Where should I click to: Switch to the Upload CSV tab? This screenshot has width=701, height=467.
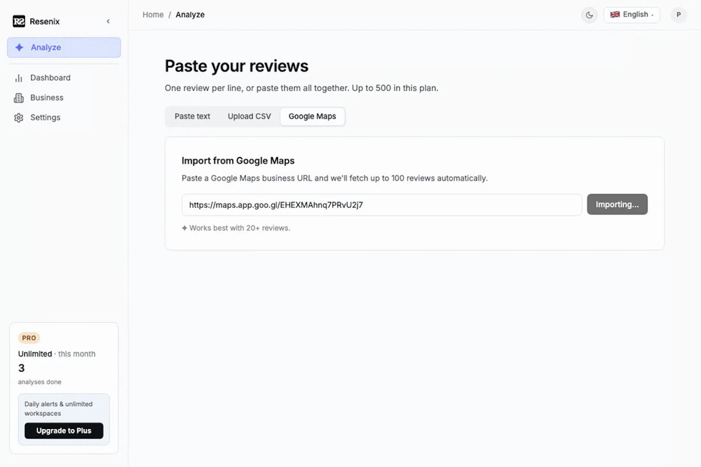[249, 116]
